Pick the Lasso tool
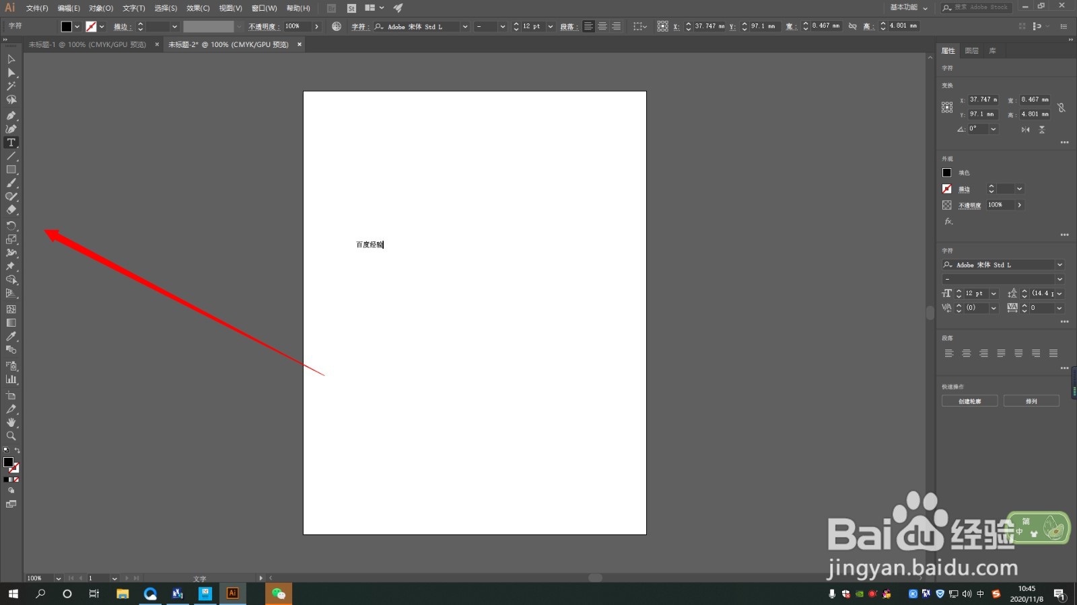The image size is (1077, 605). [x=11, y=99]
